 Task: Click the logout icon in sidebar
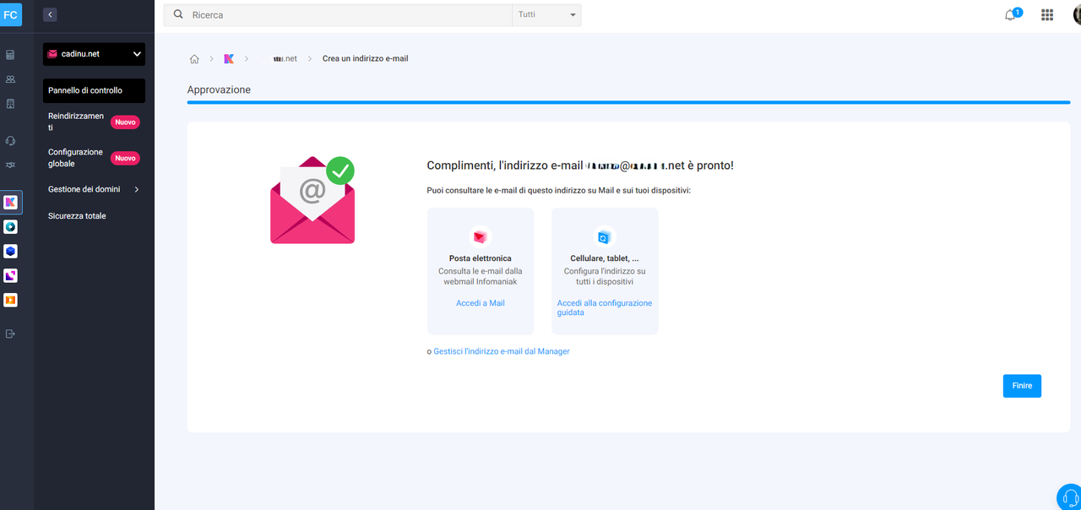(x=10, y=334)
